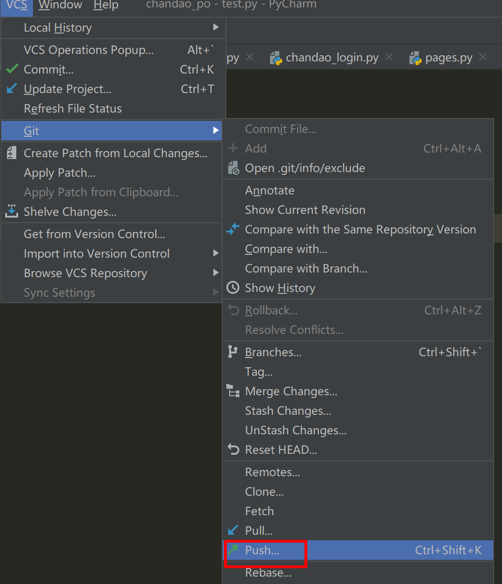Click the Create Patch document icon
502x584 pixels.
12,153
